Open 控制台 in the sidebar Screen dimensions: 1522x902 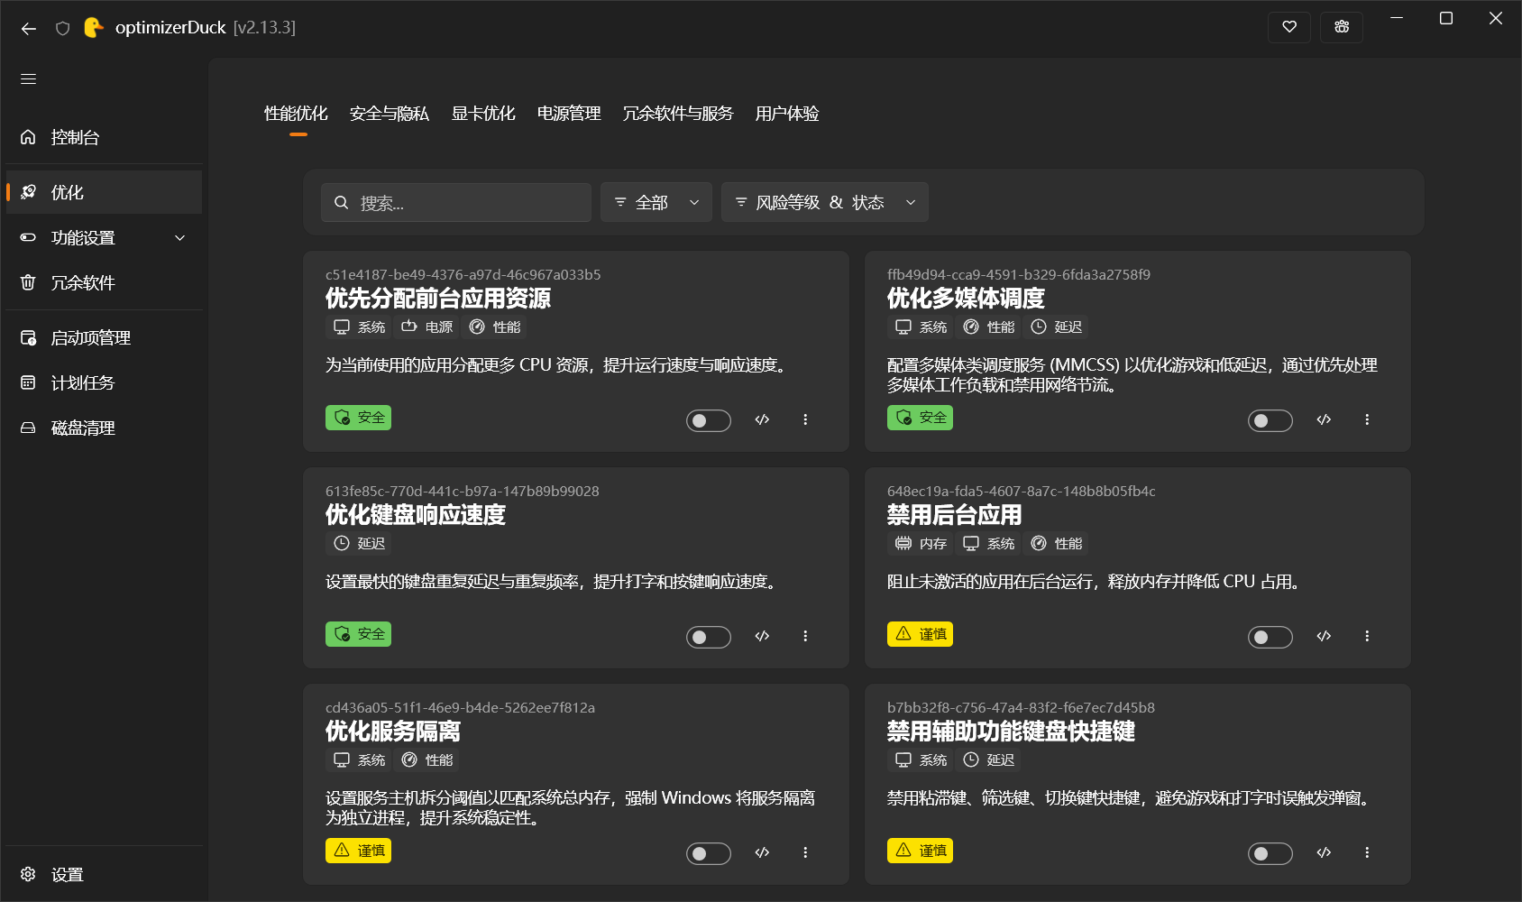(x=104, y=137)
